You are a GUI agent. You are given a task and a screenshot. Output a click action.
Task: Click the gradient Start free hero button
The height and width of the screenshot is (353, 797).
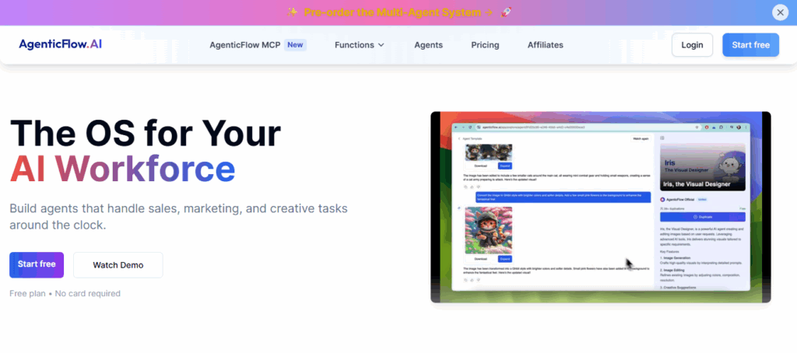(x=37, y=264)
